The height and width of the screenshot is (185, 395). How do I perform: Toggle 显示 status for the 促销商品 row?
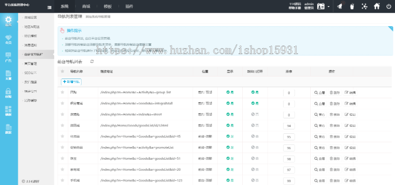tap(230, 147)
